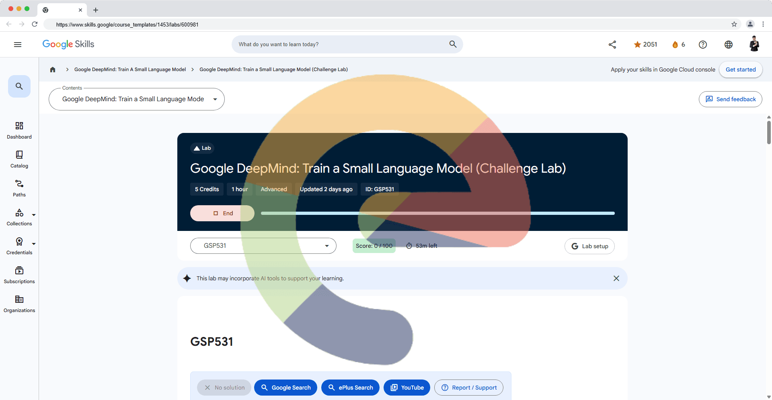This screenshot has height=400, width=772.
Task: Open a new browser tab
Action: 96,10
